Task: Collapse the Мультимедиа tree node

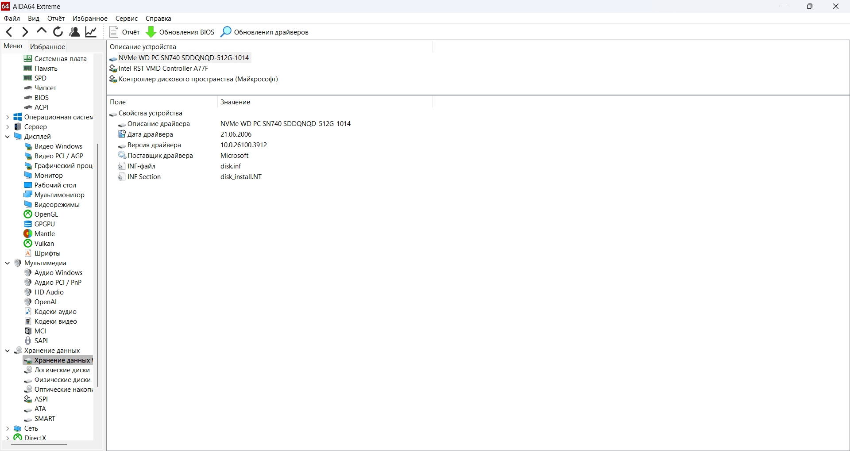Action: pyautogui.click(x=8, y=263)
